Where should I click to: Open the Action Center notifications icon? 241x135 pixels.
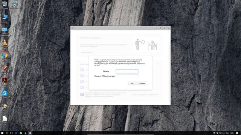pos(237,133)
